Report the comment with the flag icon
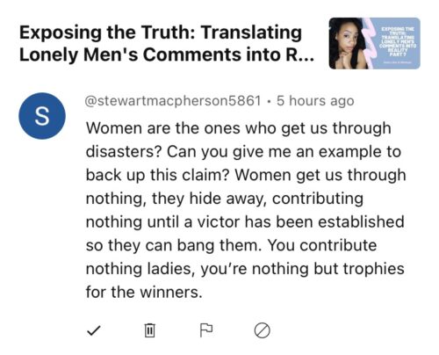The image size is (439, 355). 206,330
